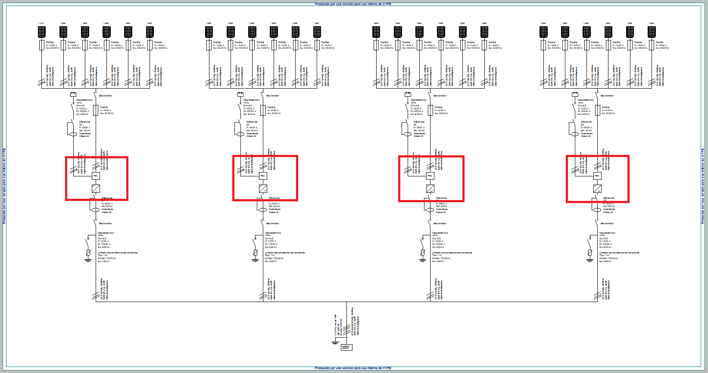The image size is (708, 373).
Task: Click the REC box of the first branch
Action: pyautogui.click(x=96, y=176)
